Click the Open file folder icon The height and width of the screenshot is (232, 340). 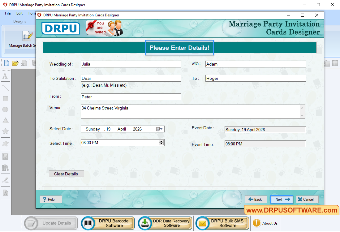click(x=15, y=63)
